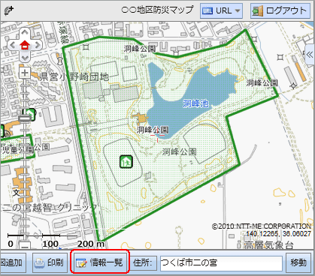Click the satellite icon in top-left corner
Image resolution: width=315 pixels, height=276 pixels.
point(9,10)
